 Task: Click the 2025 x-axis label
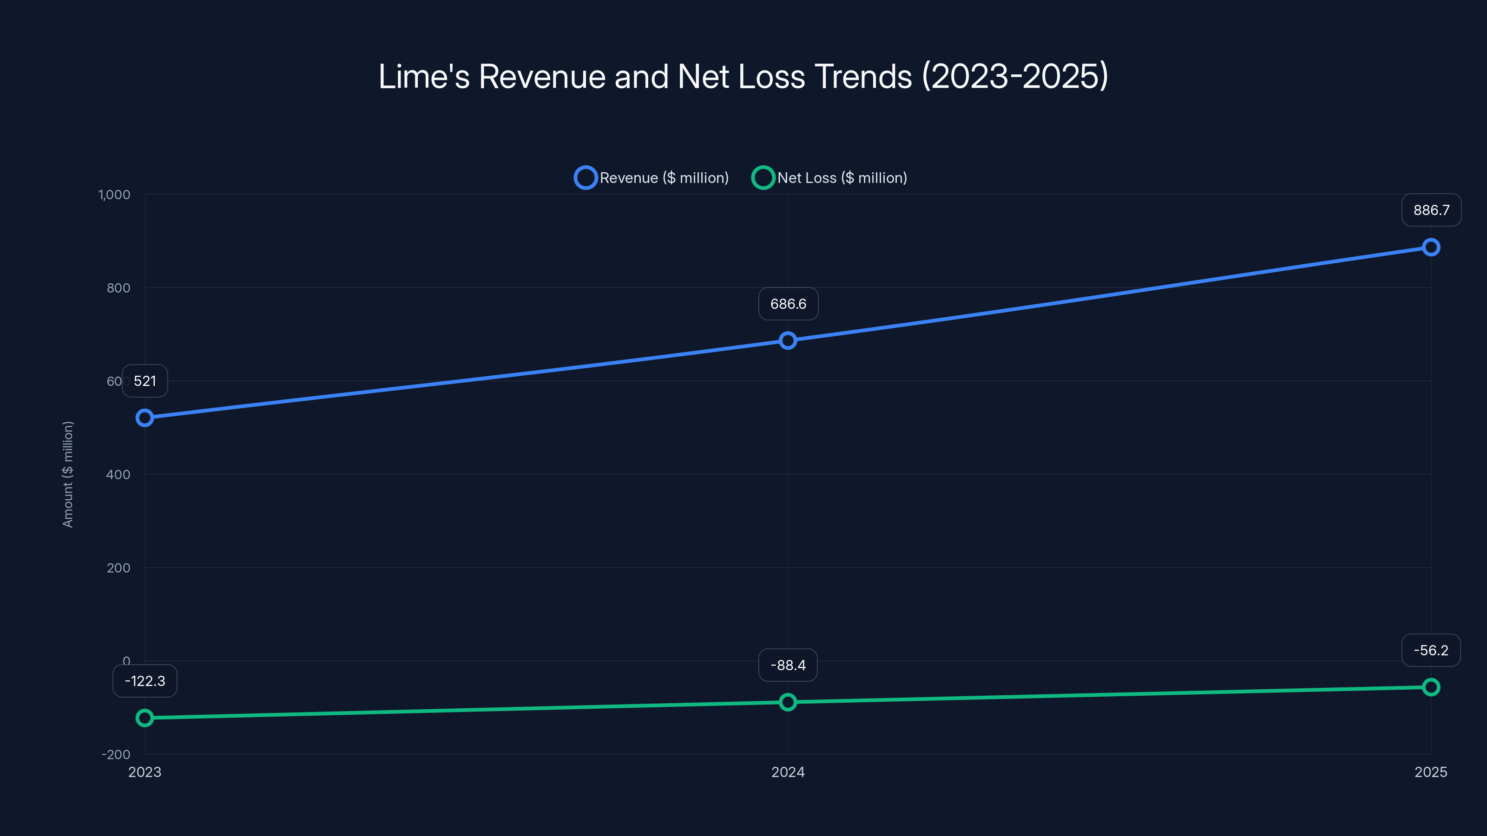(x=1431, y=772)
